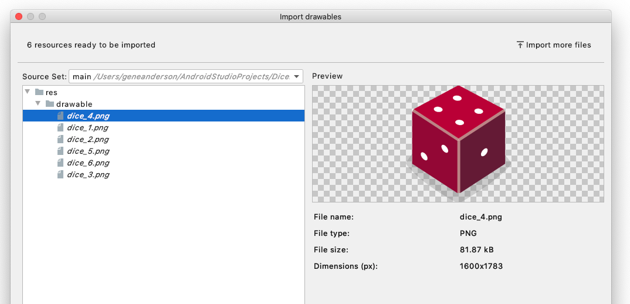The height and width of the screenshot is (304, 630).
Task: Close the Import drawables dialog
Action: click(x=19, y=16)
